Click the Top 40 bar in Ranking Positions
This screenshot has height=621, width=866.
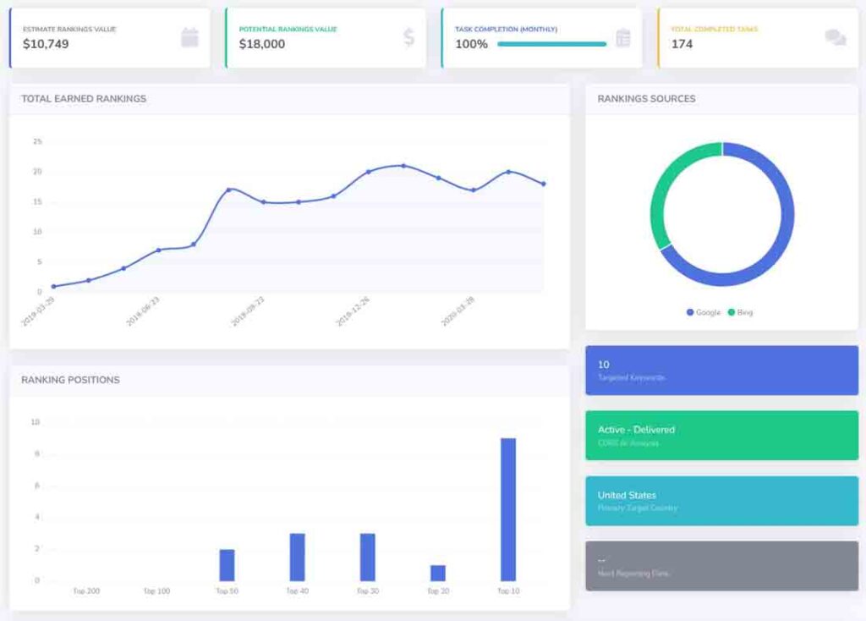point(297,557)
